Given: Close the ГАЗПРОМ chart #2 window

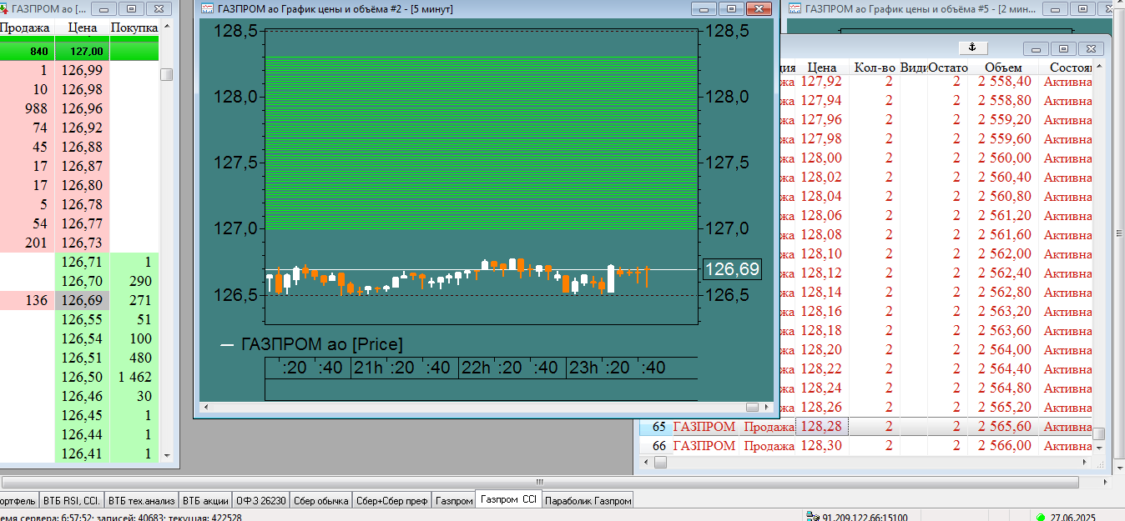Looking at the screenshot, I should 758,8.
